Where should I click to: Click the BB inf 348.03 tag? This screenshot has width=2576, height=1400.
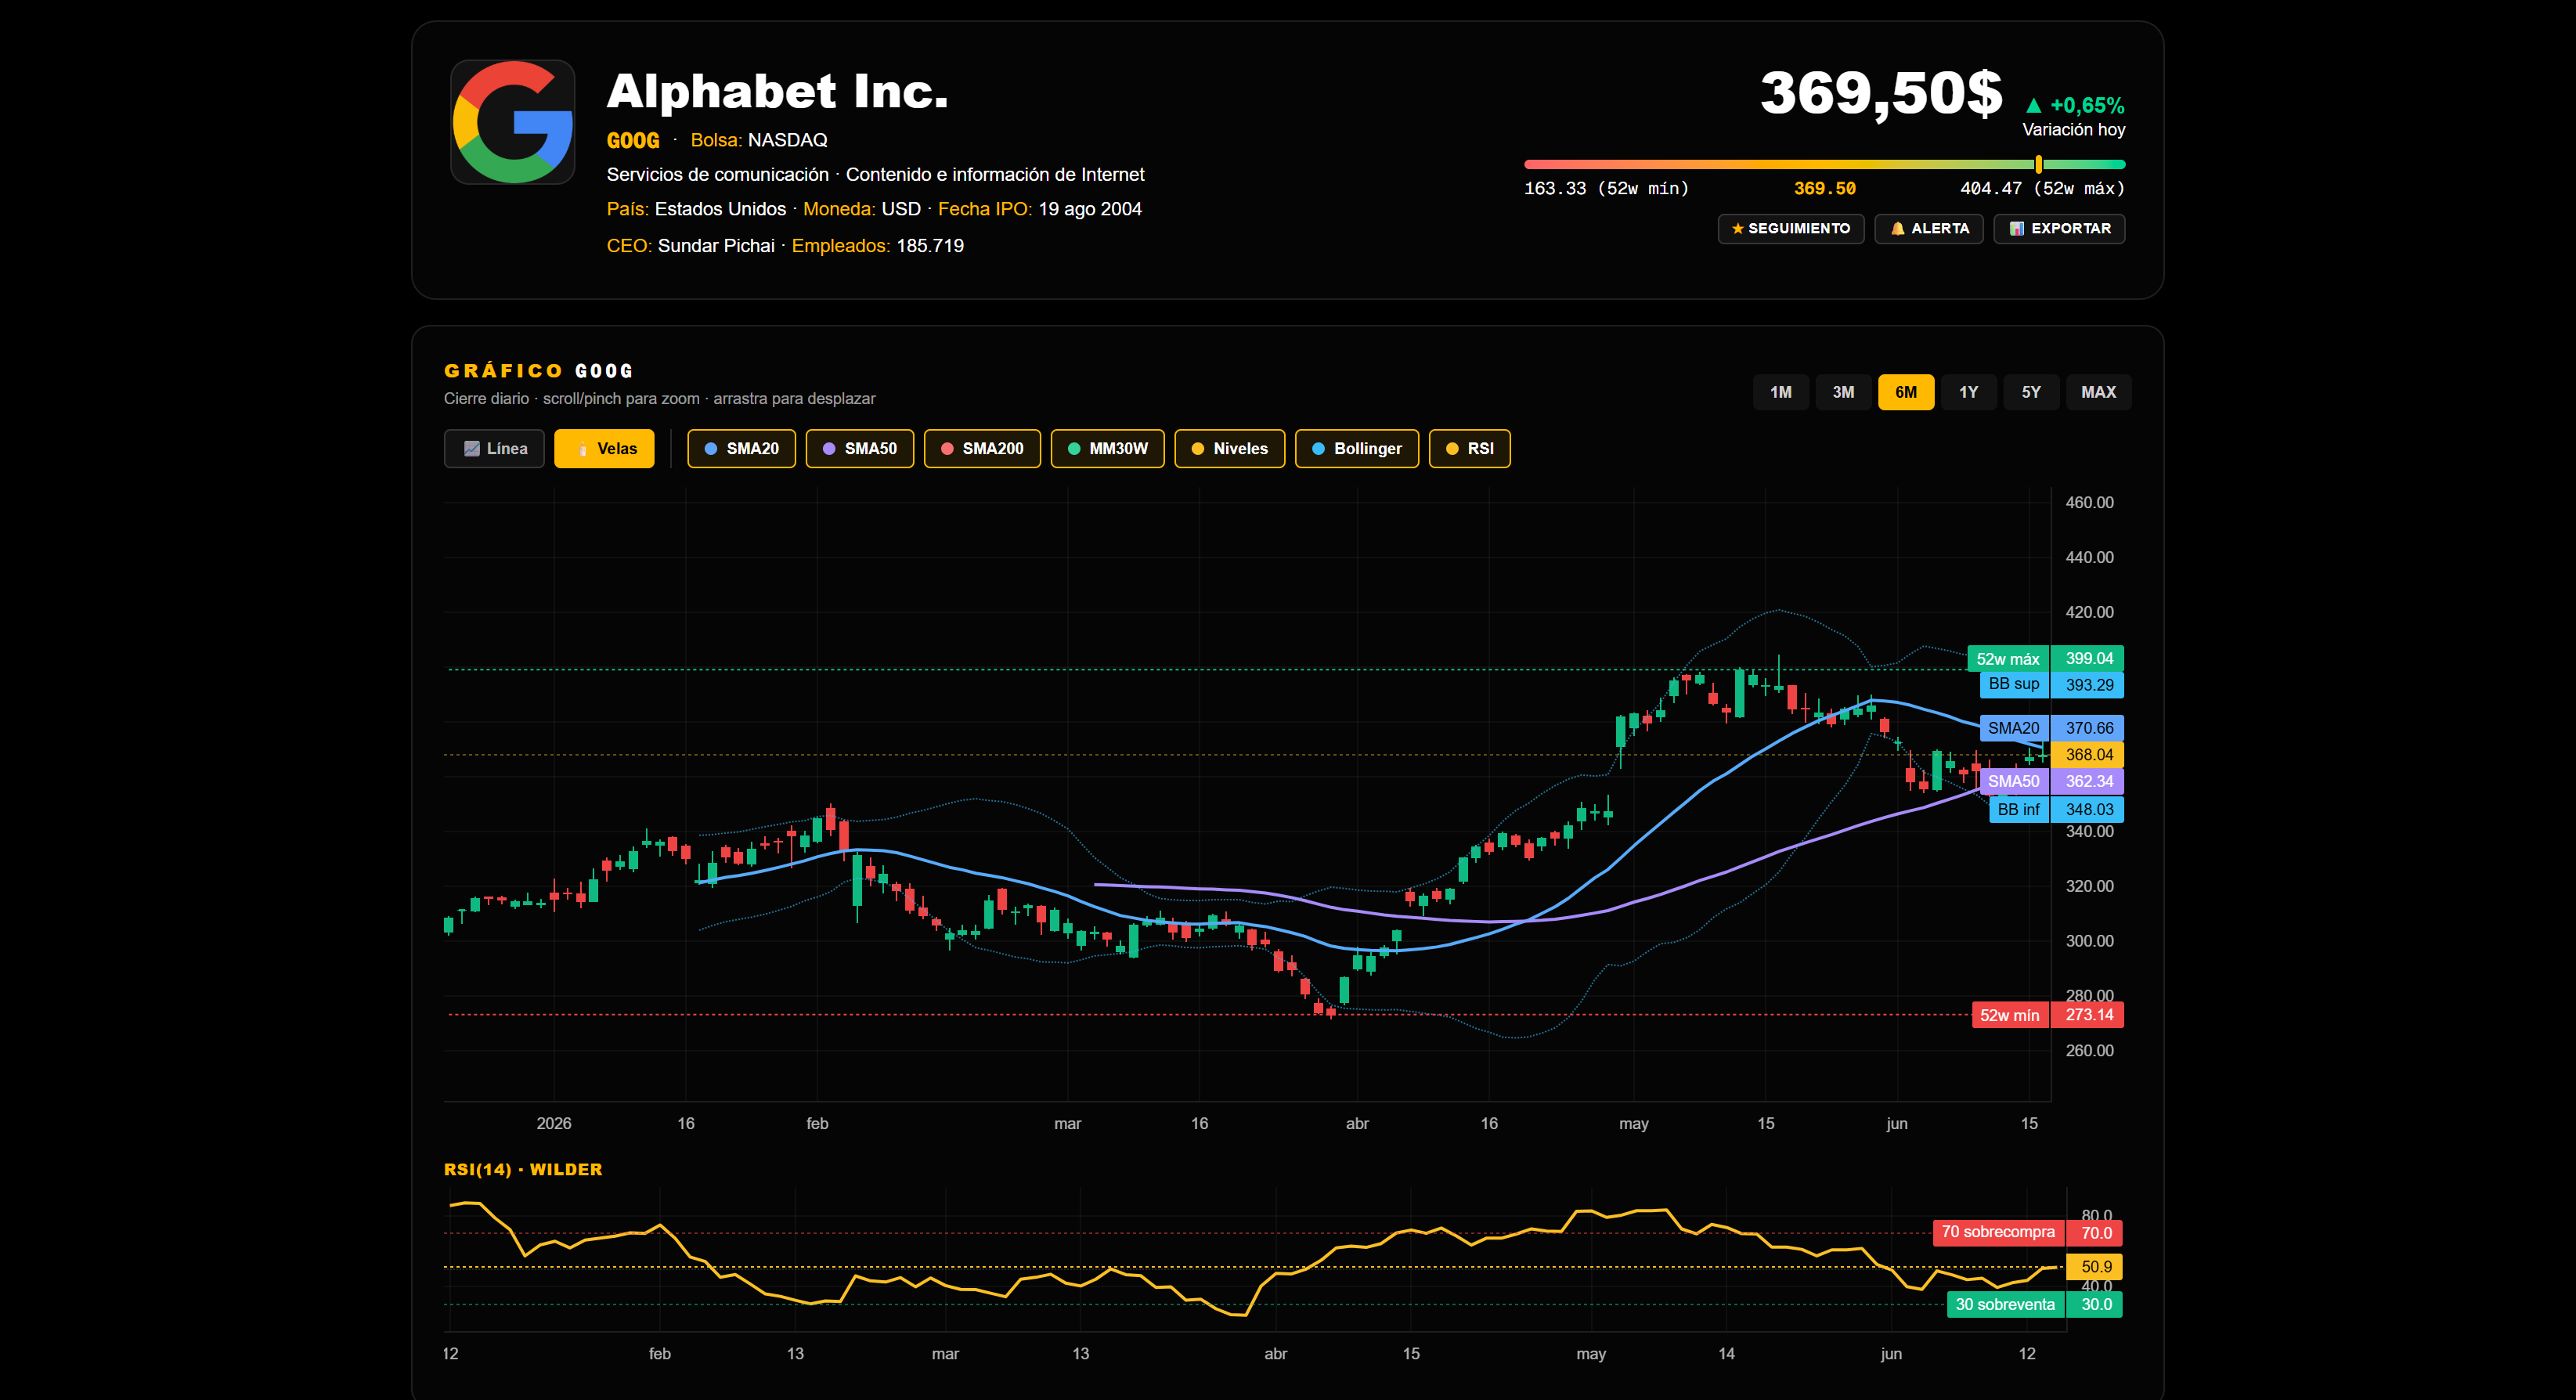[x=2056, y=810]
